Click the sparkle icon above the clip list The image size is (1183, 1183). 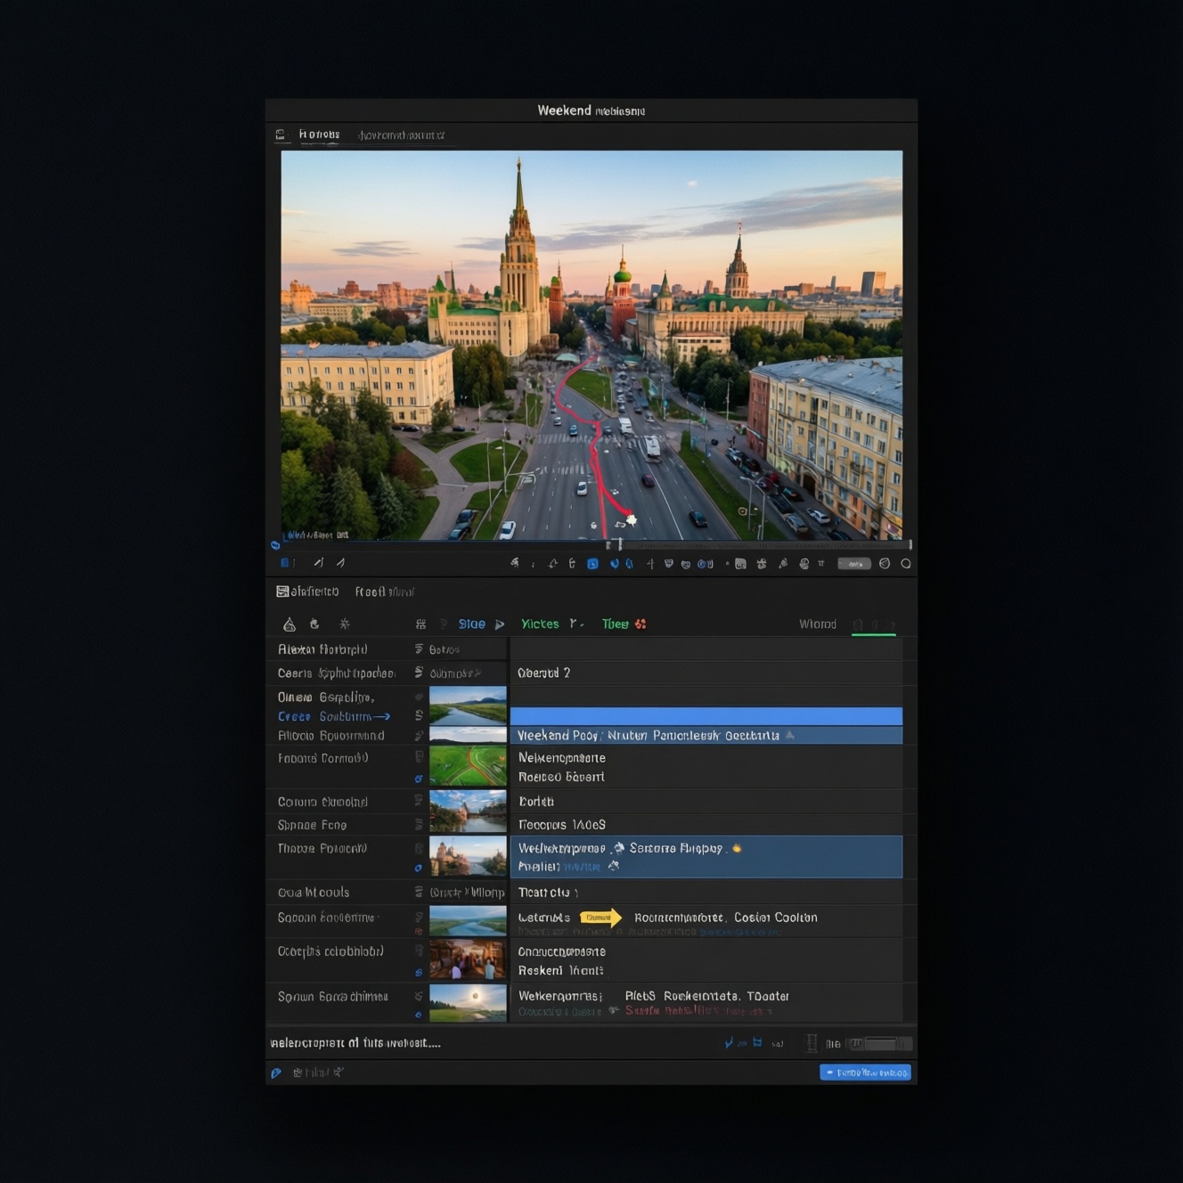(x=345, y=624)
